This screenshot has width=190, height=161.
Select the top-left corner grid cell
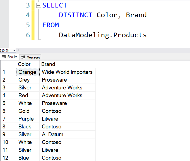pos(8,64)
